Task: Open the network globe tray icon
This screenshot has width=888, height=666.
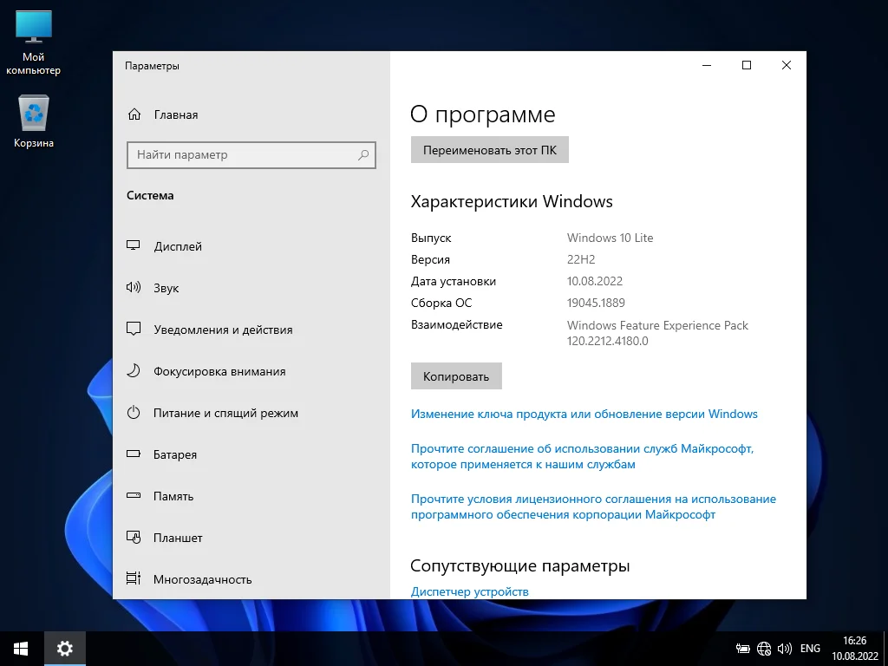Action: 764,649
